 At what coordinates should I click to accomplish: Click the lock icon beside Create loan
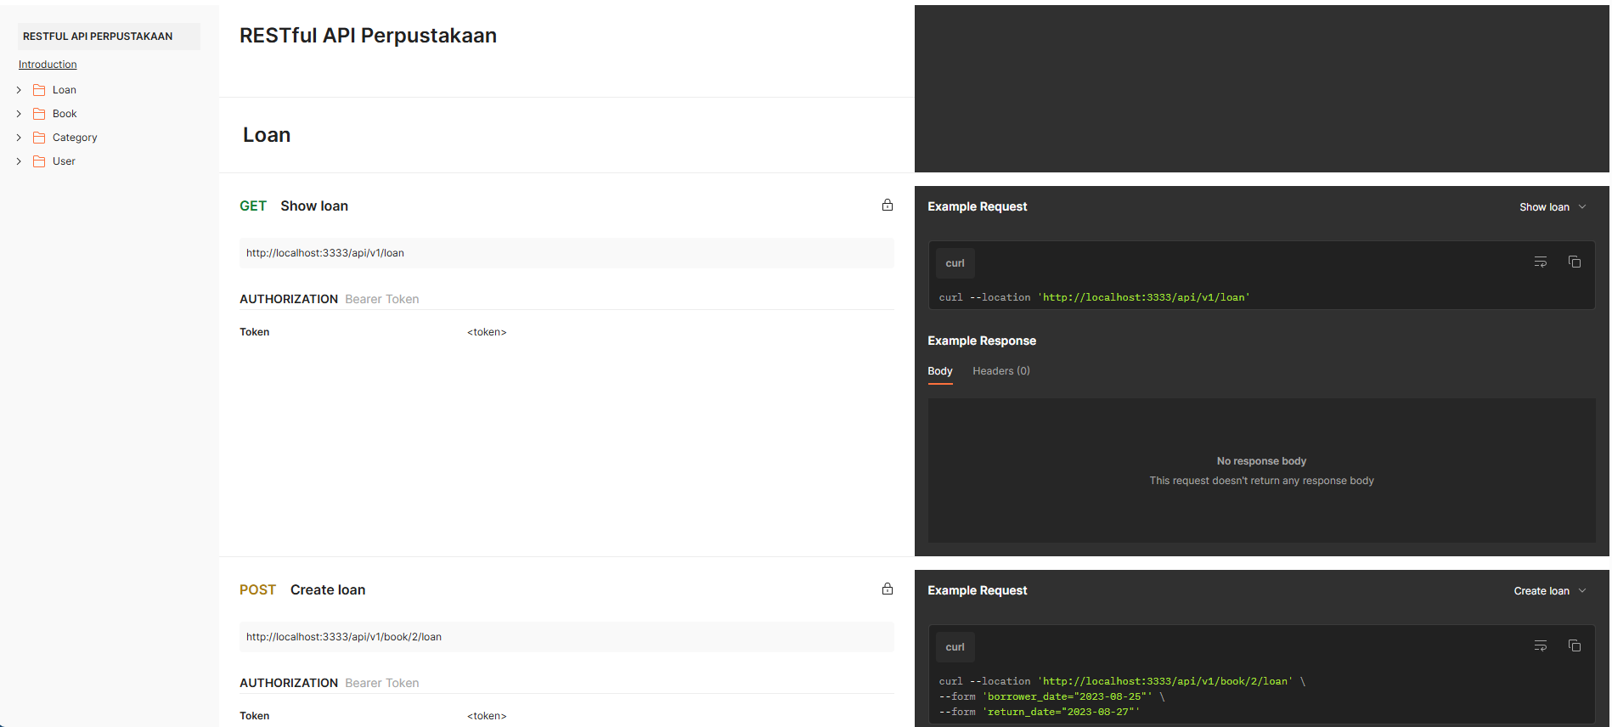(x=887, y=589)
